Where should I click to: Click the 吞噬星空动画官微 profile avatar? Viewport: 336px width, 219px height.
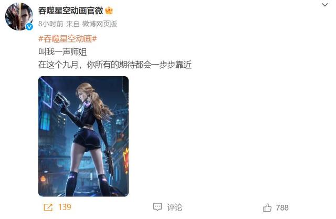point(19,17)
